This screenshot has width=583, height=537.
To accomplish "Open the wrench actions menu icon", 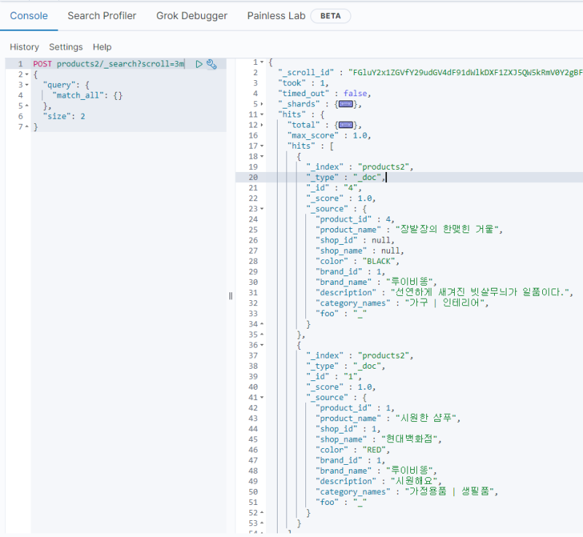I will 211,64.
